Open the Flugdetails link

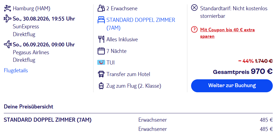click(16, 71)
